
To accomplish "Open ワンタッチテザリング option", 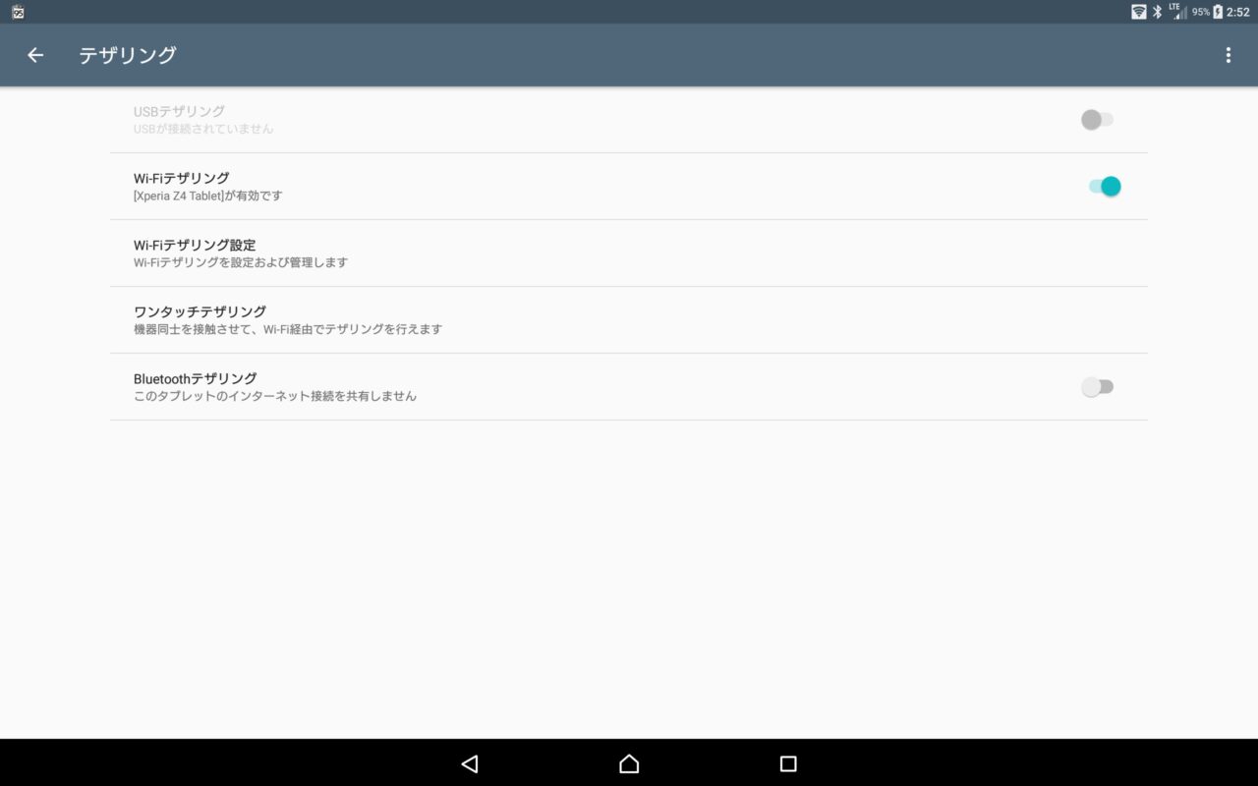I will point(629,320).
